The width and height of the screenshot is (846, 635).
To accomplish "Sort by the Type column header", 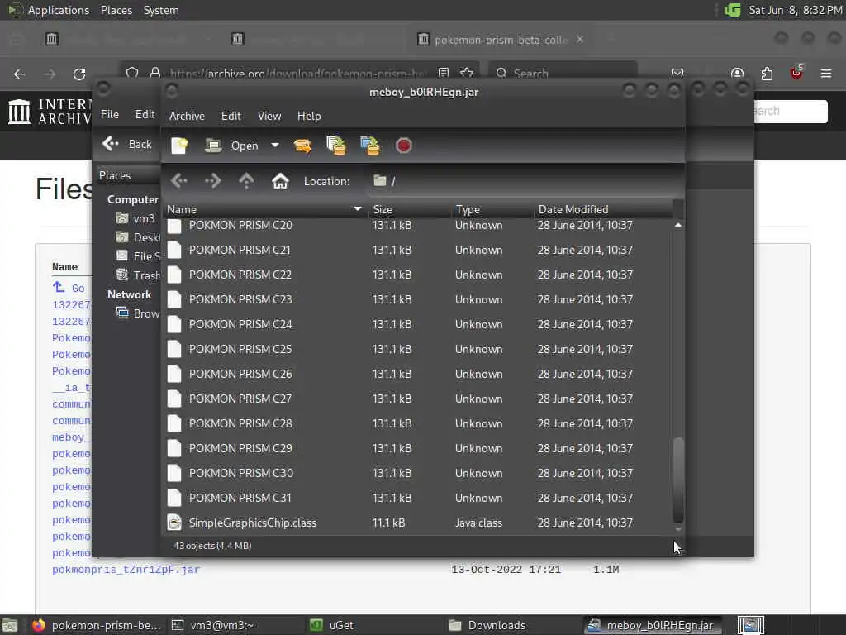I will [492, 209].
